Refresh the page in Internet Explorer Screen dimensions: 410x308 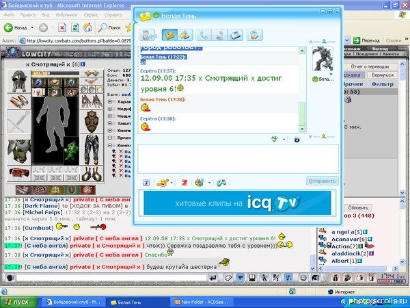point(75,27)
